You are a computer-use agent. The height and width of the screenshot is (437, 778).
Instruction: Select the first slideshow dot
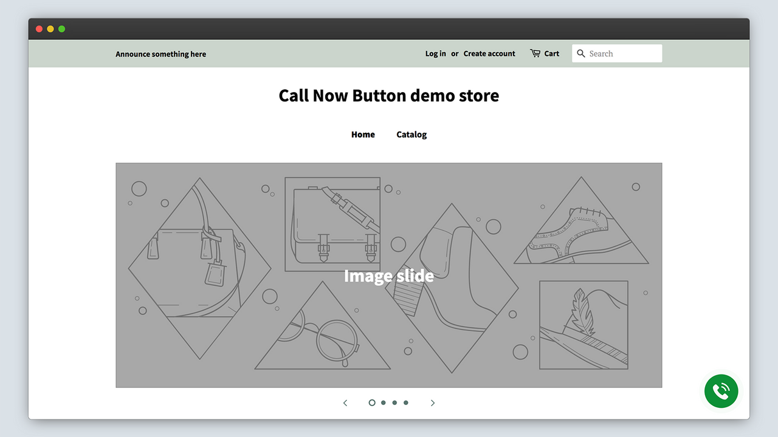[372, 403]
